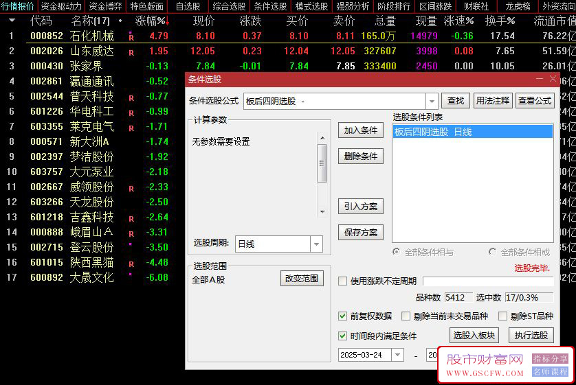576x385 pixels.
Task: Select stock row 002397 梦洁股份
Action: click(93, 156)
